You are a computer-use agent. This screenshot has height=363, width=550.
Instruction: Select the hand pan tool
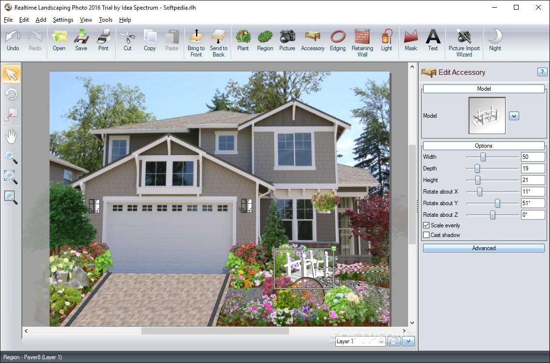11,137
